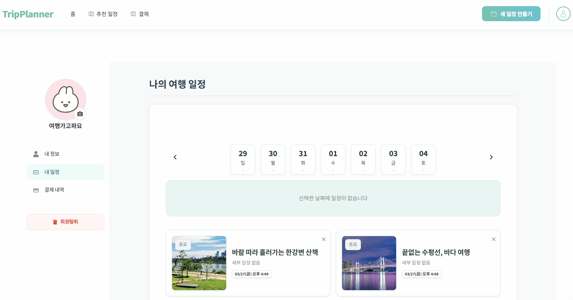Viewport: 573px width, 300px height.
Task: Go to previous week with left chevron
Action: (175, 157)
